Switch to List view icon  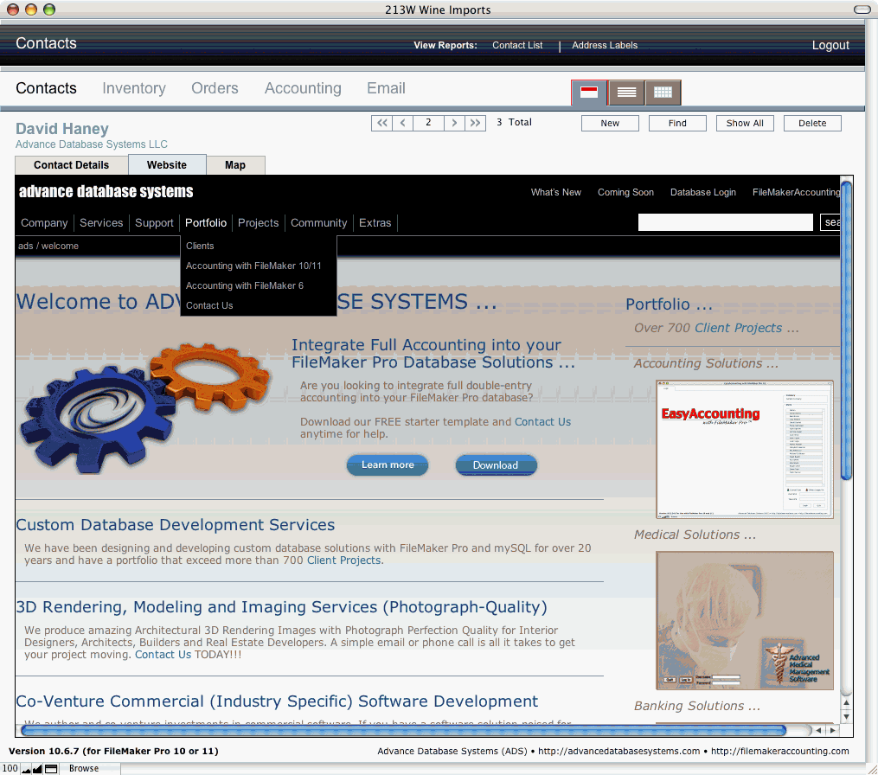point(626,93)
